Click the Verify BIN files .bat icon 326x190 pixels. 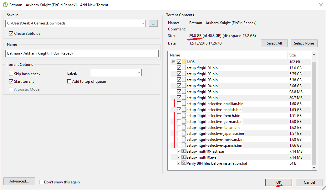point(184,163)
